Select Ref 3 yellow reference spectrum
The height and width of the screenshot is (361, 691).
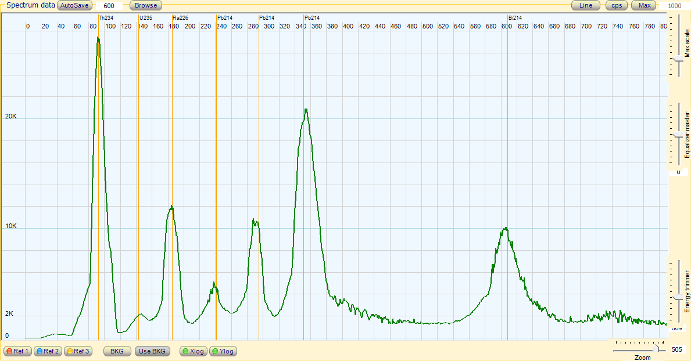pos(78,351)
